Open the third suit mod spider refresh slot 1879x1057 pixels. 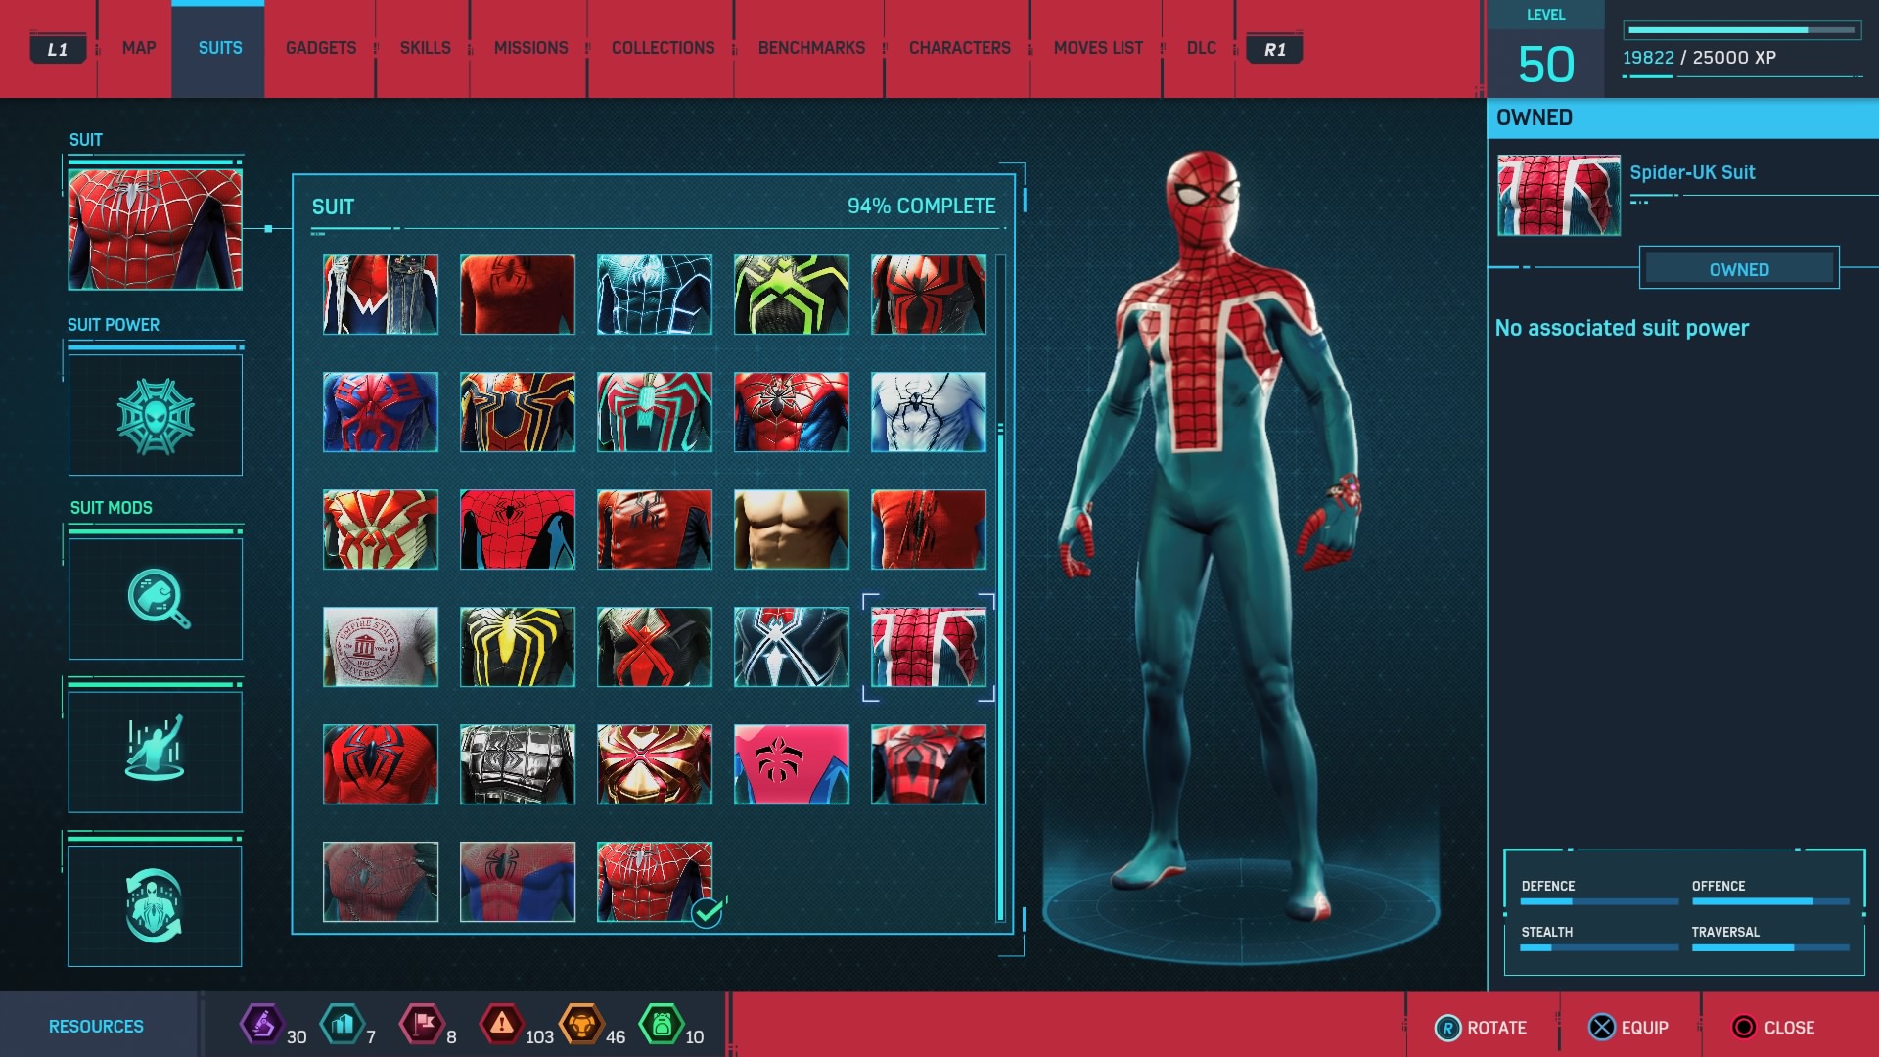155,905
